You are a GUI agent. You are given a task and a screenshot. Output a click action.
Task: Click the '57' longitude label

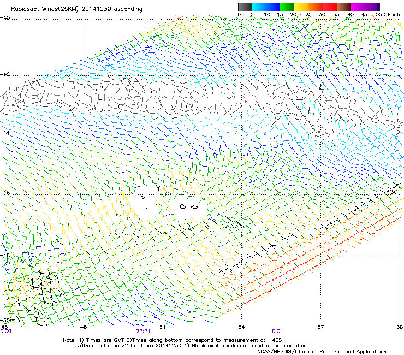pos(320,327)
